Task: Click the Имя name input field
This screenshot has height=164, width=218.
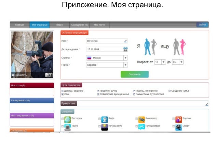Action: (x=107, y=41)
